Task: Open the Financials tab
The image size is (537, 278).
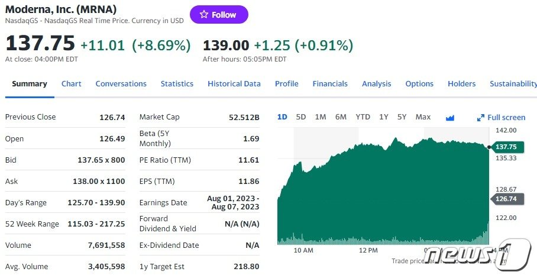Action: pos(330,84)
